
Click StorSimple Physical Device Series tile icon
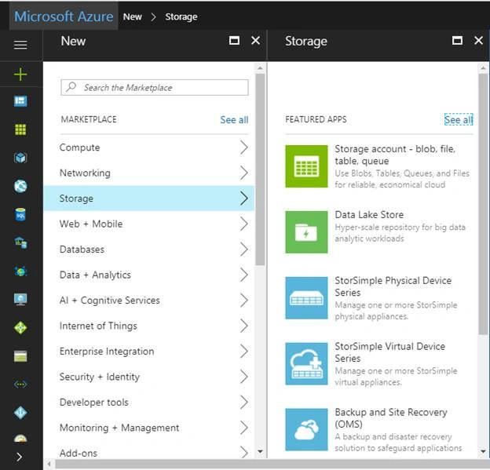[x=306, y=298]
